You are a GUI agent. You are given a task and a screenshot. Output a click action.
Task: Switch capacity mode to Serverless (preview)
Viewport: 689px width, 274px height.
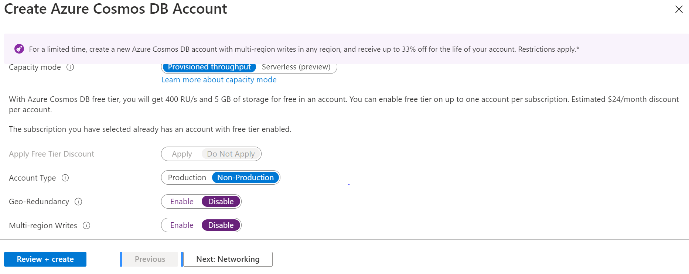pos(296,67)
